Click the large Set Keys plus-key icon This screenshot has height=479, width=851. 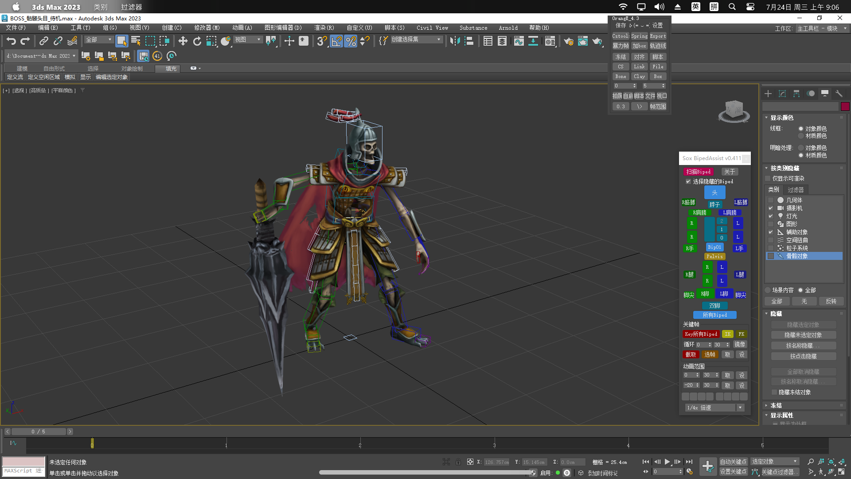click(x=708, y=467)
